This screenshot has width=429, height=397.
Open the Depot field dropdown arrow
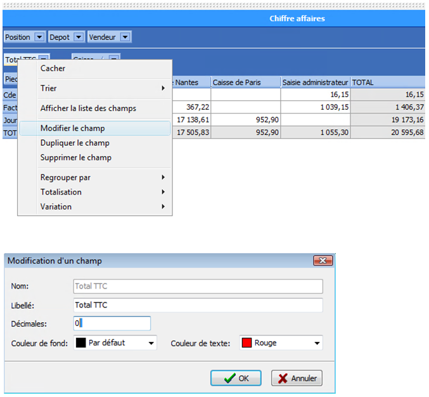78,37
